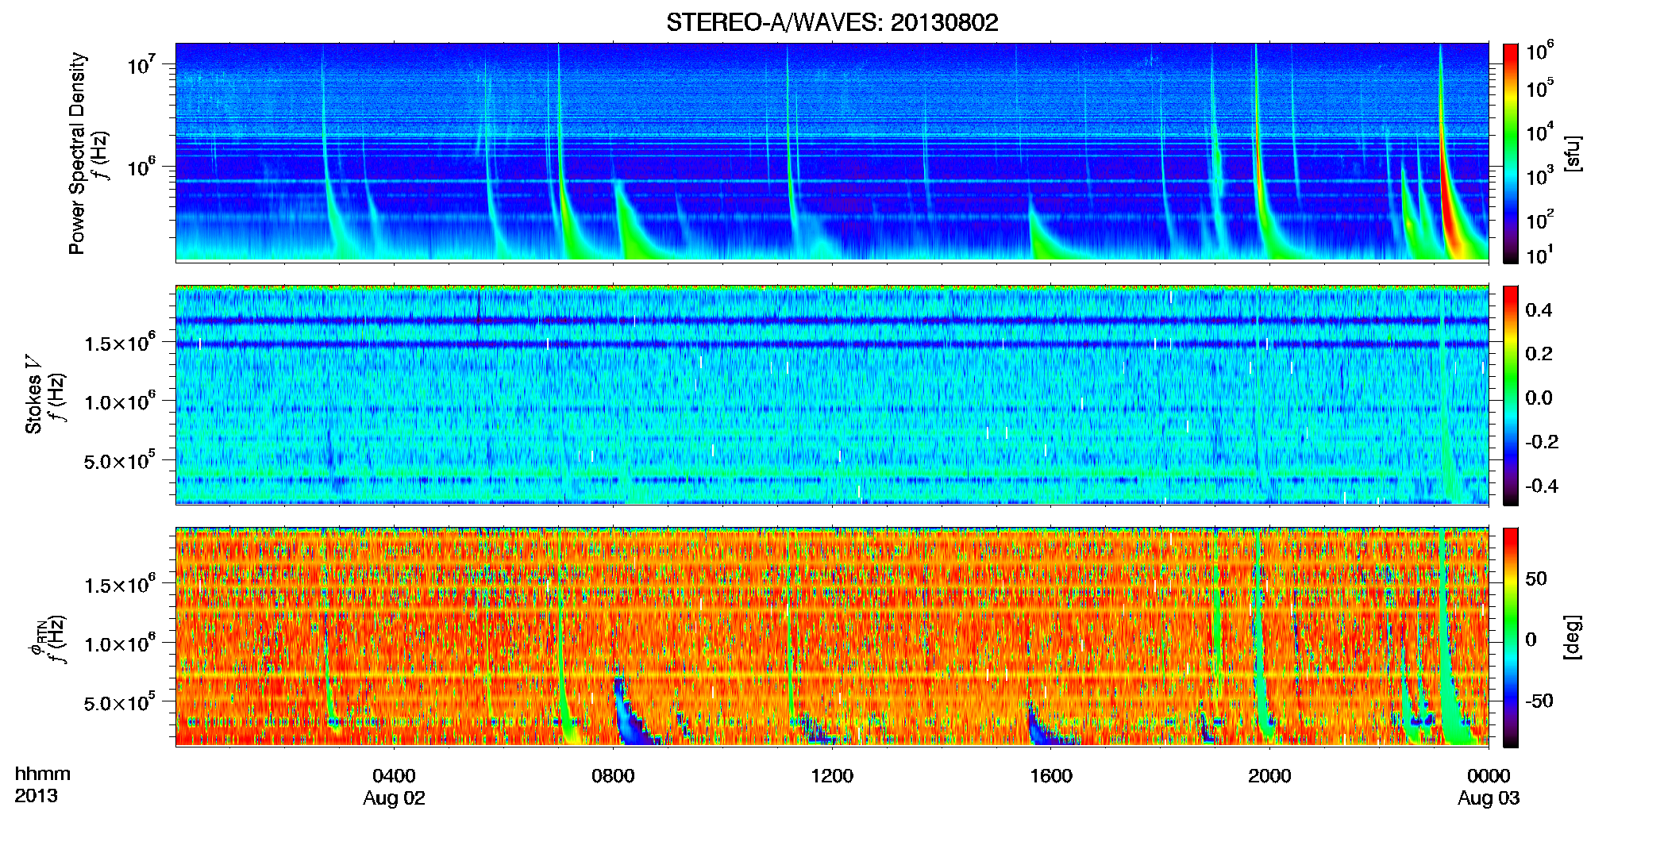
Task: Select the -50 value on degree color bar
Action: click(x=1539, y=701)
